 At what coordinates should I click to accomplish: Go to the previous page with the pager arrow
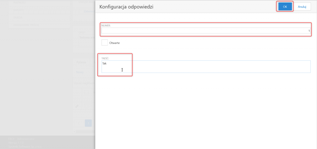tap(79, 123)
